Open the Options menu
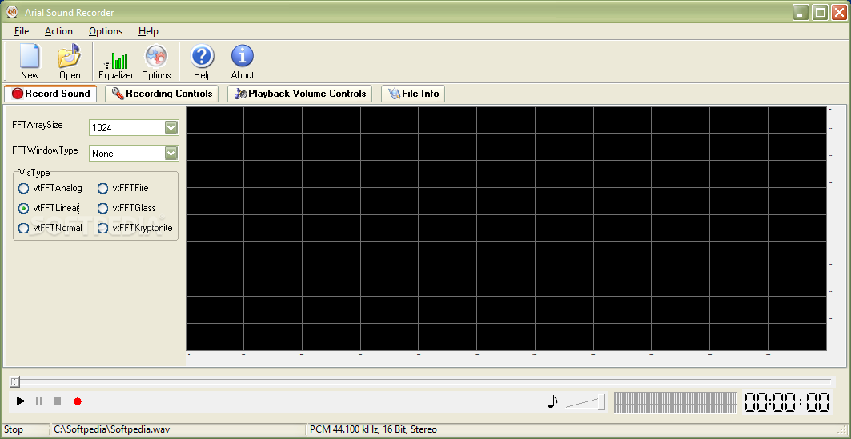 [x=106, y=31]
